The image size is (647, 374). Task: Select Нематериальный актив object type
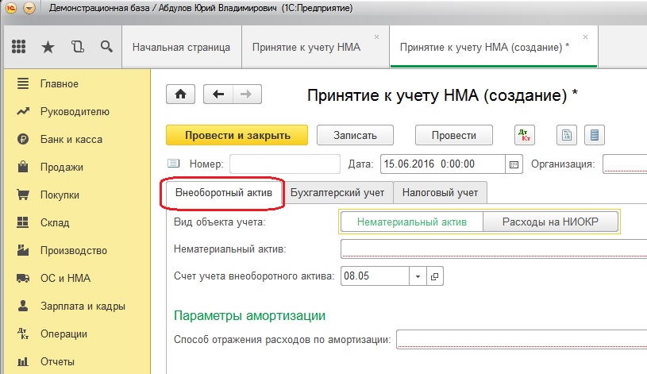411,222
